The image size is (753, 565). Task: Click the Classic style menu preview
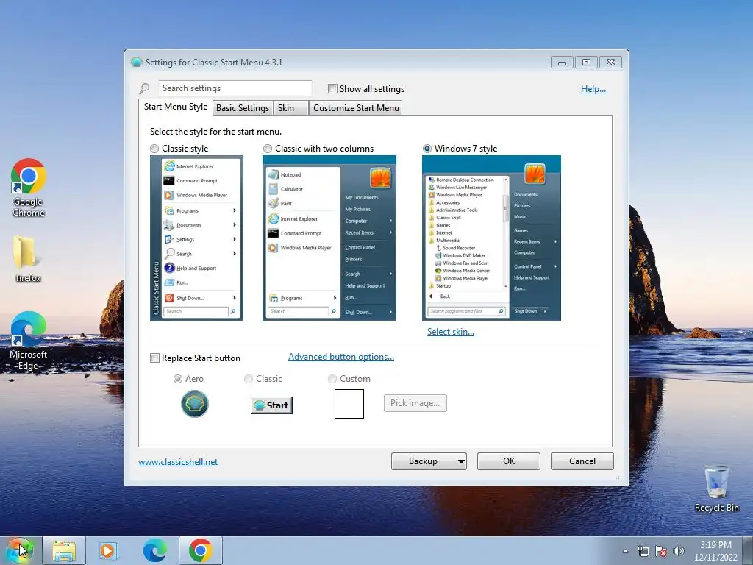(196, 238)
